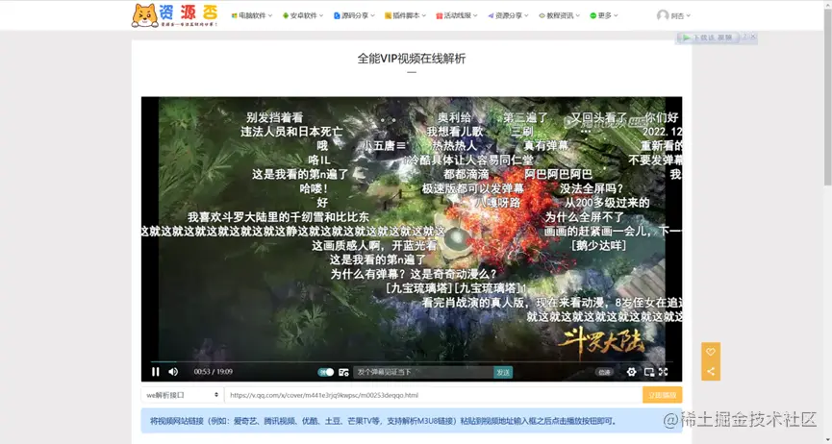Click the 发送 button to send danmaku
This screenshot has width=832, height=444.
[503, 372]
